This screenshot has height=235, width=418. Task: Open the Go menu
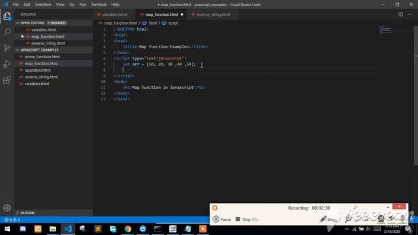coord(72,5)
